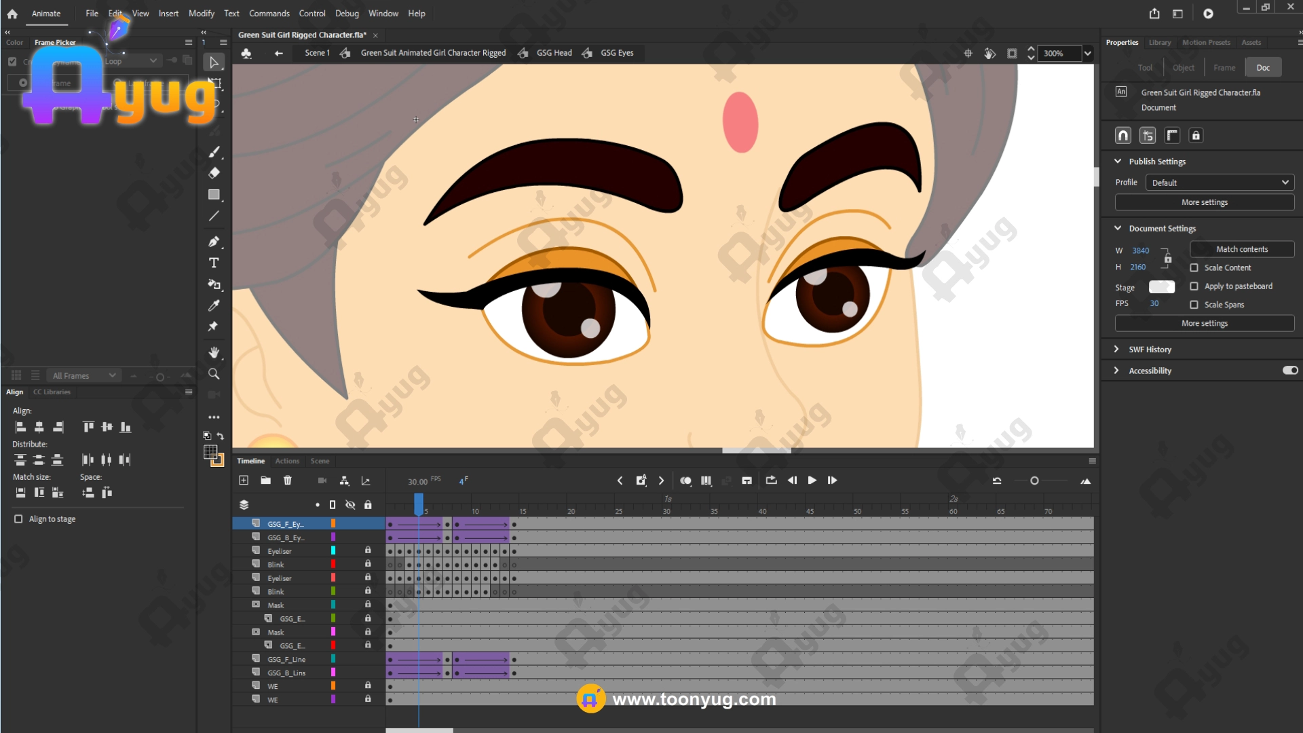Select the Eraser tool
Image resolution: width=1303 pixels, height=733 pixels.
214,173
